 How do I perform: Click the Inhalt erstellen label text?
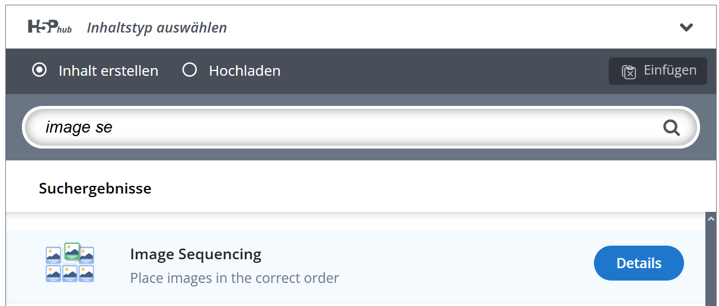[x=108, y=71]
